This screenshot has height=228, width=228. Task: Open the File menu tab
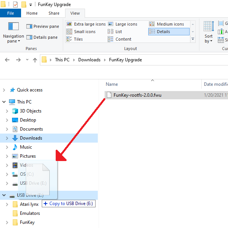pos(11,13)
